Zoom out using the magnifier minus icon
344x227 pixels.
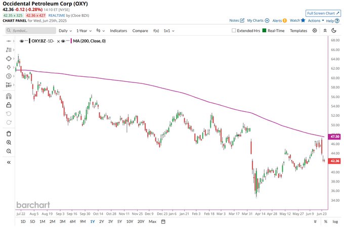coord(9,152)
